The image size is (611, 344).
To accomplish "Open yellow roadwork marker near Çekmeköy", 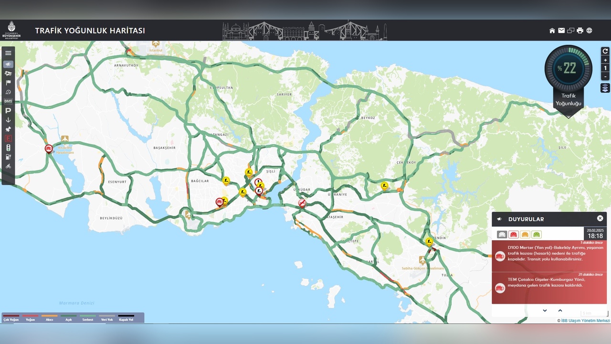I will tap(384, 185).
